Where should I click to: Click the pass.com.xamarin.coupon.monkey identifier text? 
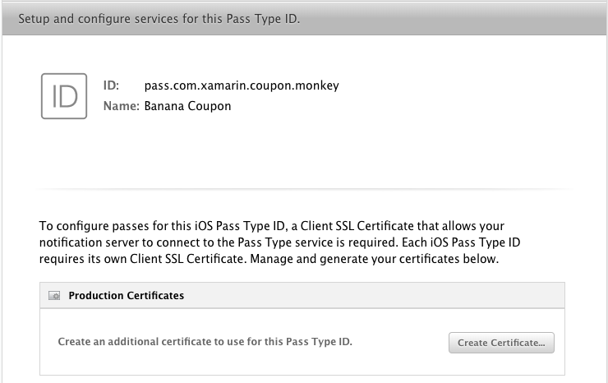click(x=242, y=85)
